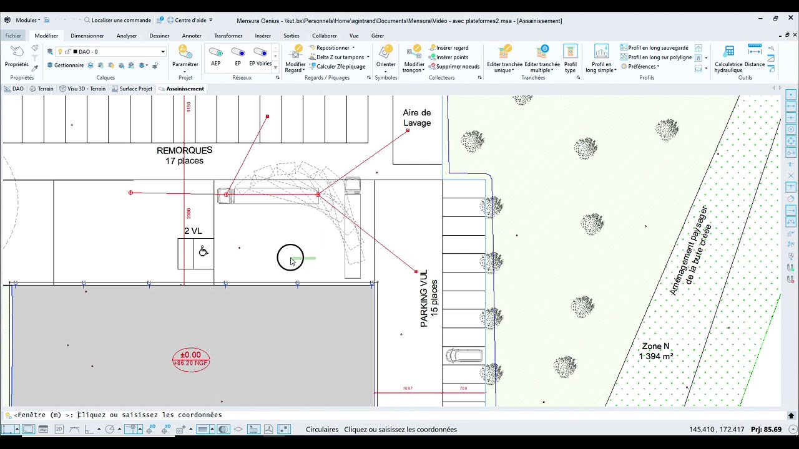Viewport: 799px width, 449px height.
Task: Select the AEP network type
Action: (215, 56)
